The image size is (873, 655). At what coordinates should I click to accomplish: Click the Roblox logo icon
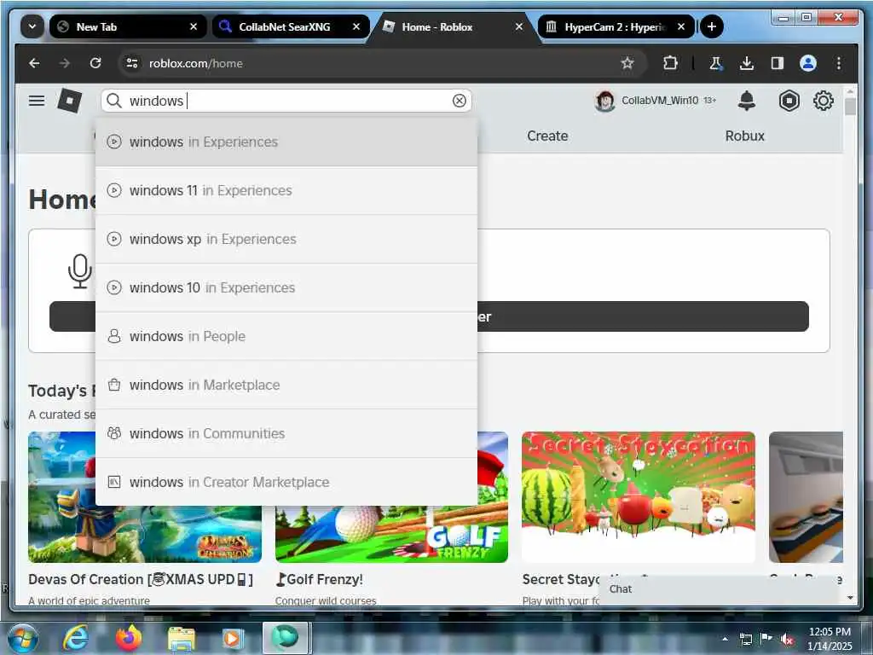(70, 101)
